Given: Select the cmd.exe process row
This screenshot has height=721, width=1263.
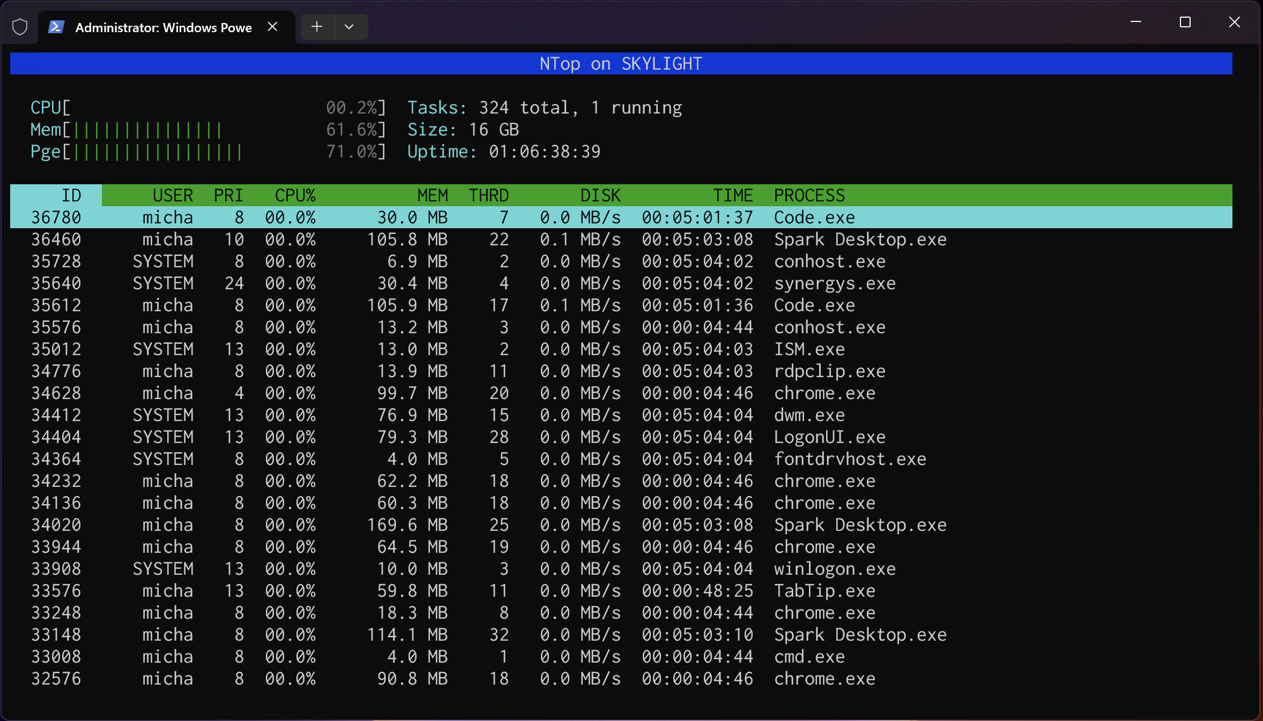Looking at the screenshot, I should tap(621, 657).
